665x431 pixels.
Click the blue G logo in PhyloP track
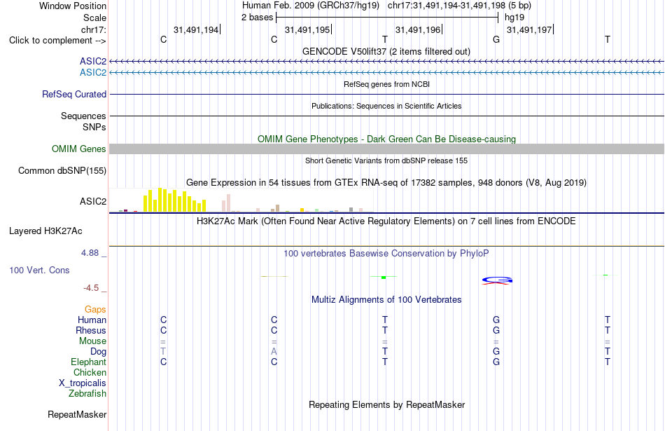[497, 280]
